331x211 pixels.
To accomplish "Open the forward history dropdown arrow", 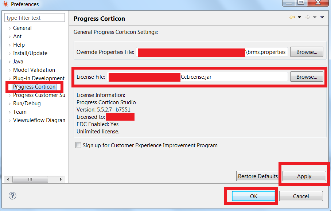I will tap(315, 17).
